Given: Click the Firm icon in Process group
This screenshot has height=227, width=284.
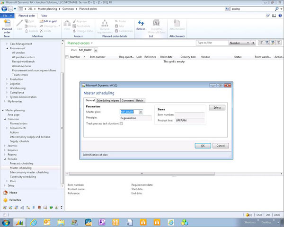Looking at the screenshot, I should [67, 23].
